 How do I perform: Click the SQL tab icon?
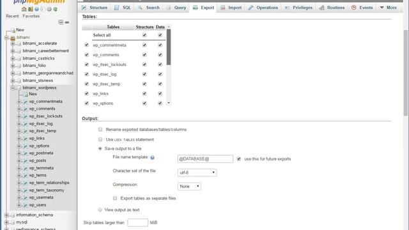[x=116, y=8]
